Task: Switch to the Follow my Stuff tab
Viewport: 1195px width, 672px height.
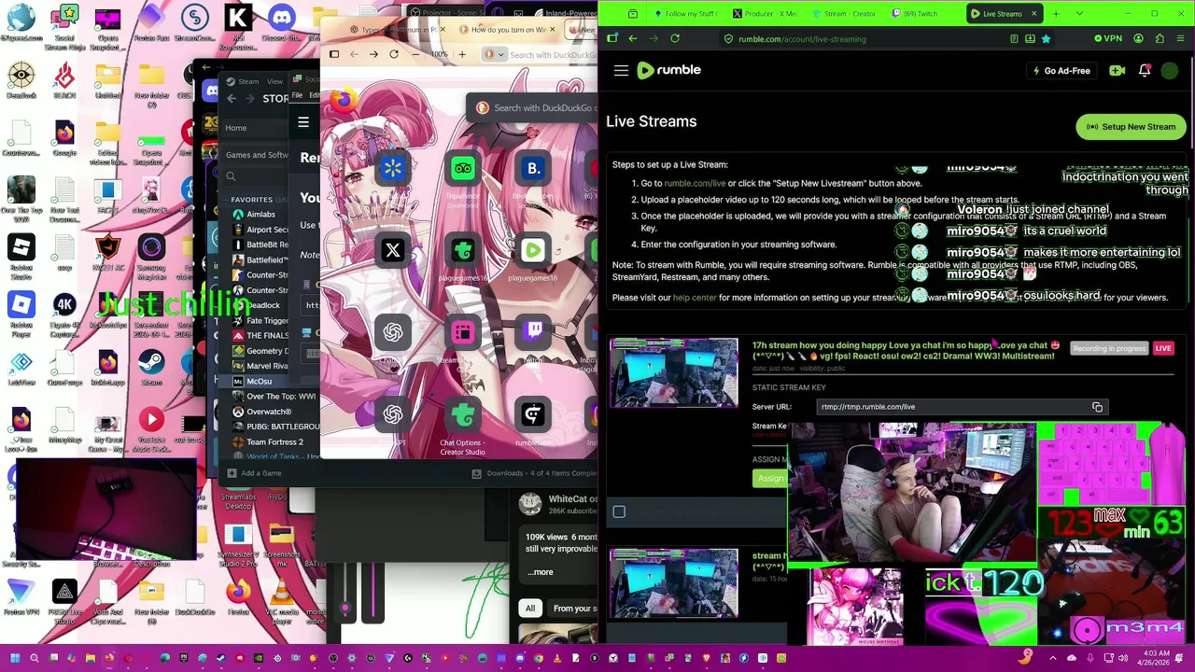Action: pyautogui.click(x=685, y=14)
